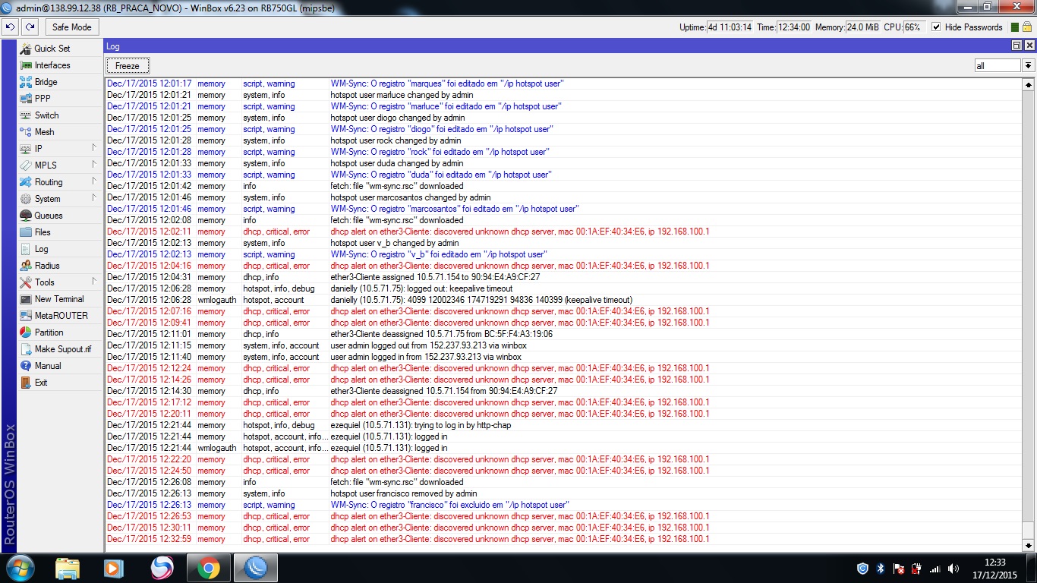Open Windows Explorer from the taskbar
1037x583 pixels.
pos(68,568)
